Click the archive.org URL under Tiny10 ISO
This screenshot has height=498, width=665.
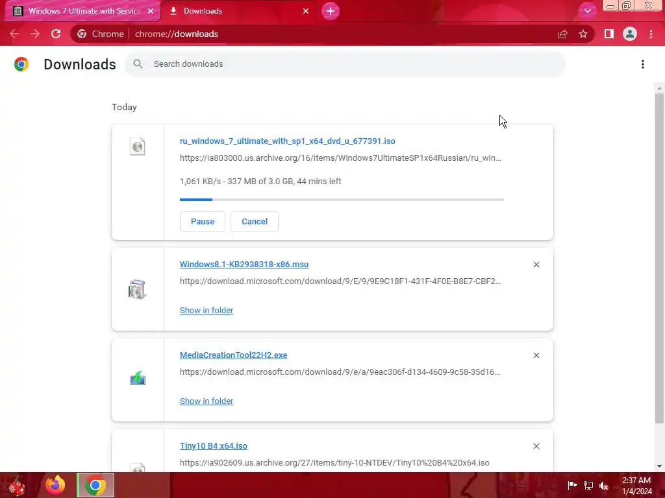coord(334,463)
